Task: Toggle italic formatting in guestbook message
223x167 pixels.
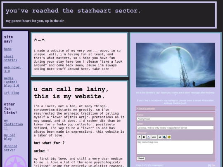Action: pyautogui.click(x=139, y=137)
